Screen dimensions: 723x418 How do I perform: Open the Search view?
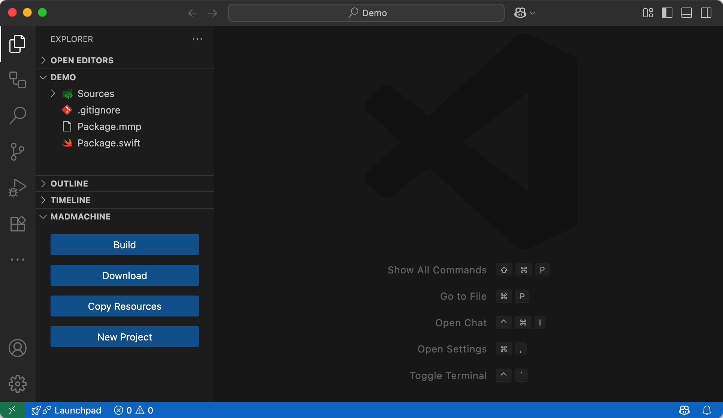(18, 116)
